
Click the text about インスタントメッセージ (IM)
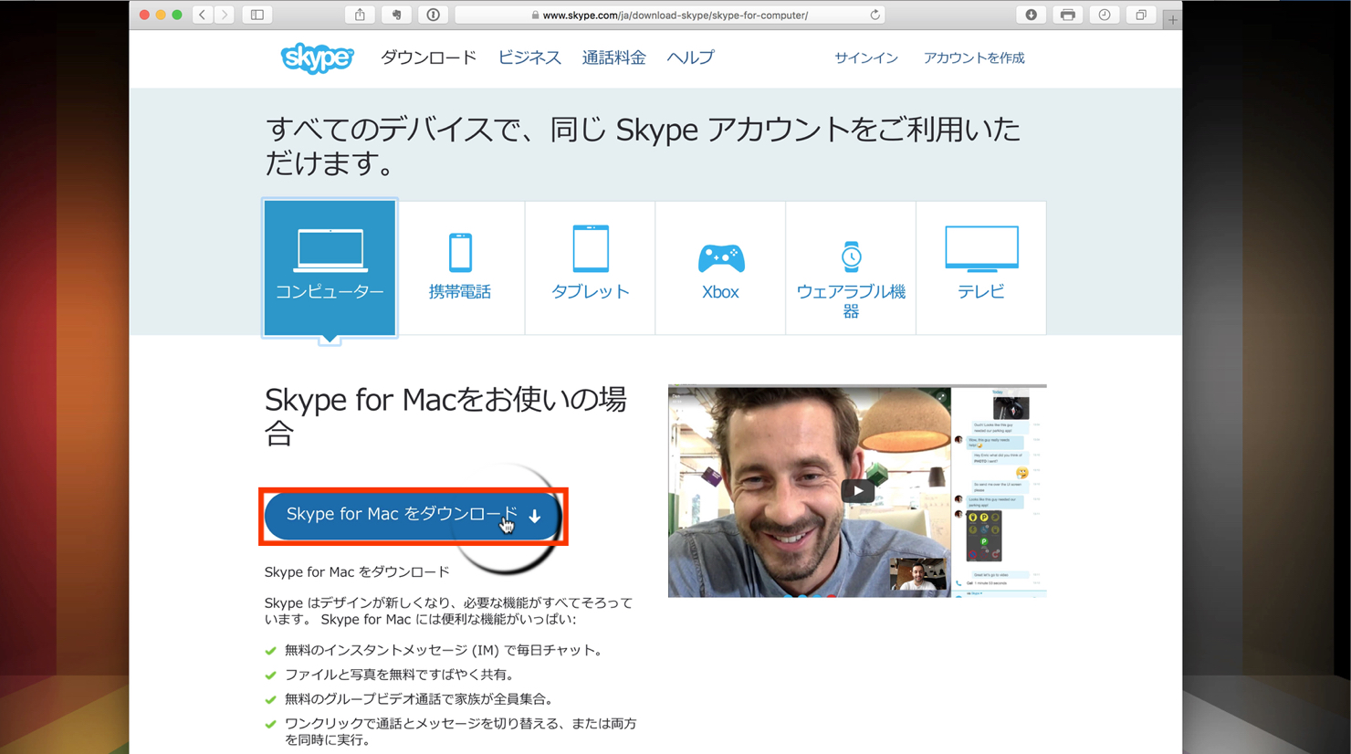444,651
